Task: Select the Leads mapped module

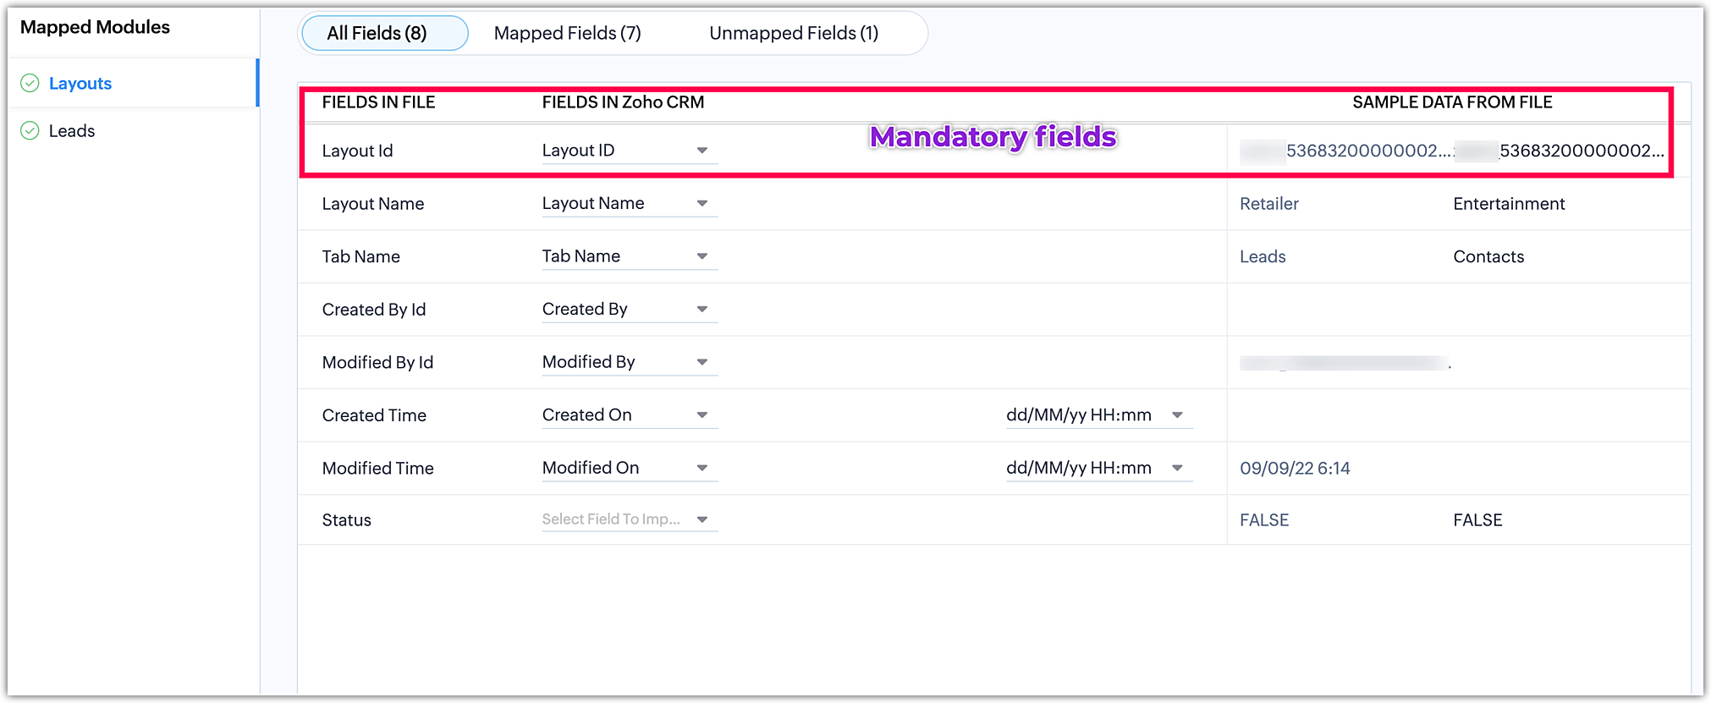Action: click(x=72, y=130)
